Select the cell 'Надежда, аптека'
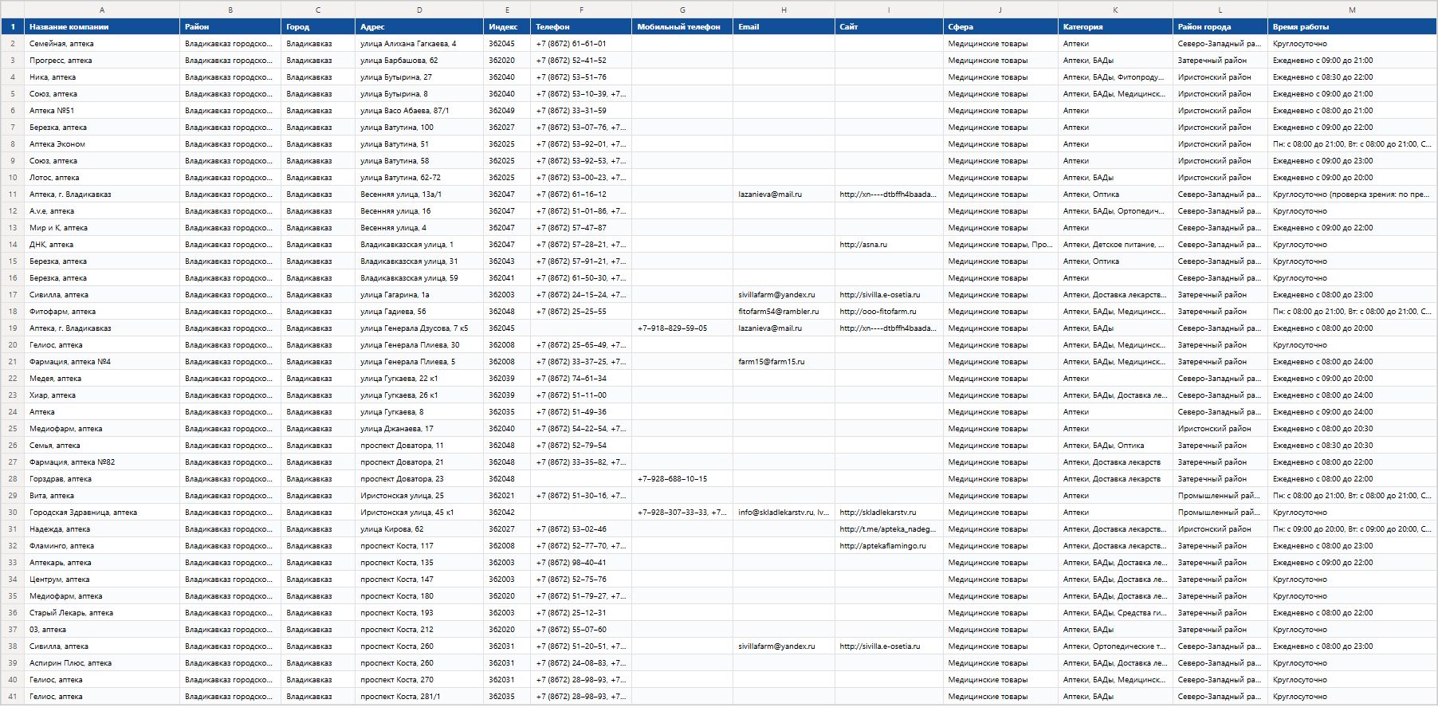Viewport: 1438px width, 719px height. click(x=102, y=529)
